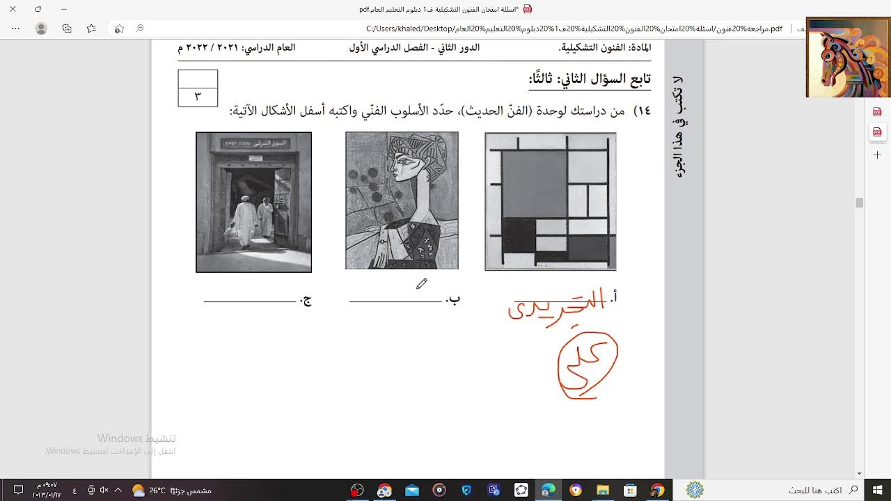Image resolution: width=891 pixels, height=501 pixels.
Task: Click the Picasso cubist portrait image
Action: pyautogui.click(x=402, y=200)
